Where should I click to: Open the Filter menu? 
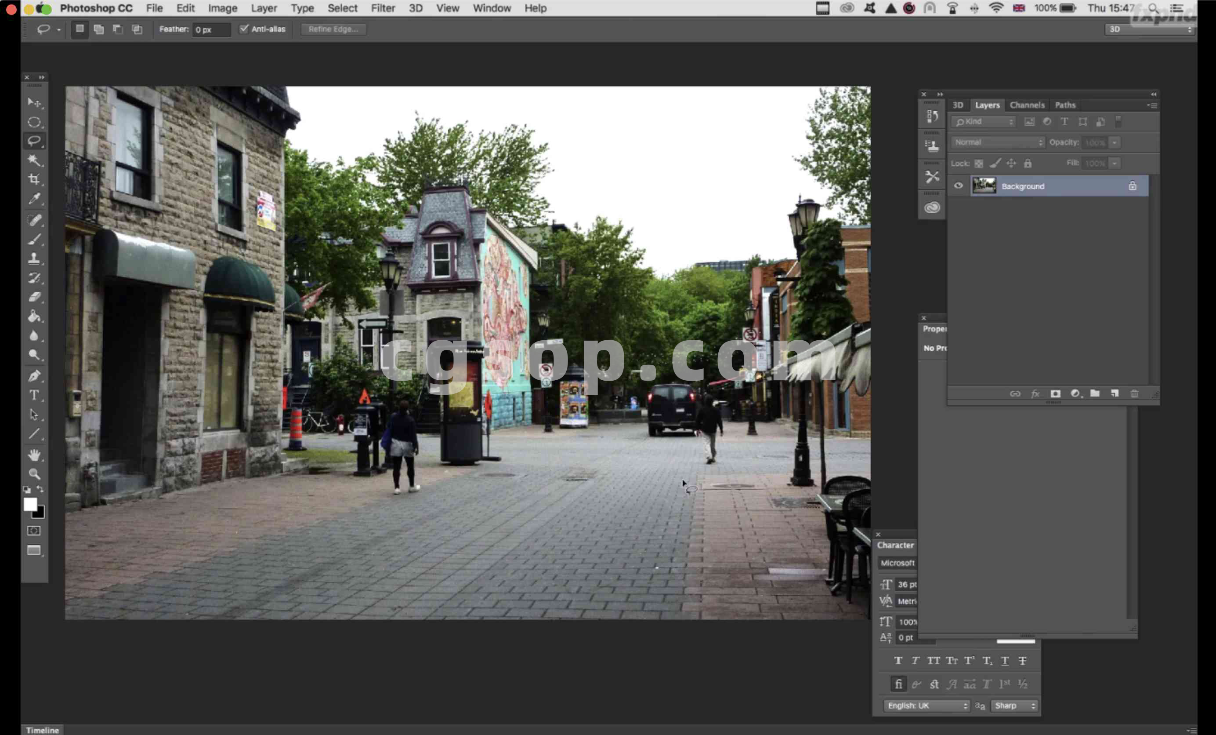(383, 8)
